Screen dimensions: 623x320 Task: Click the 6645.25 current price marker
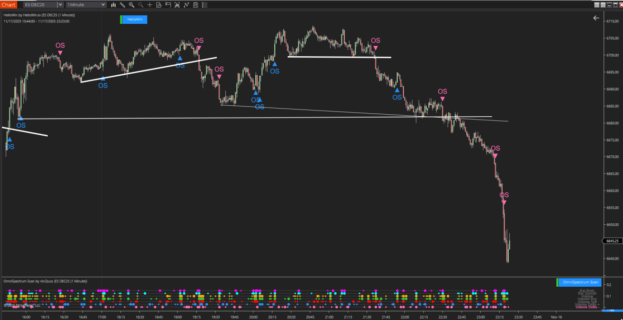pos(612,241)
